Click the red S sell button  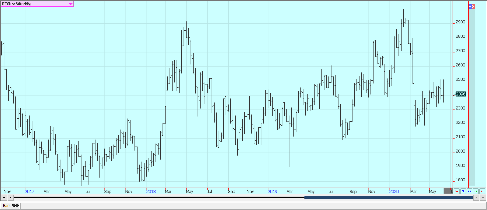click(x=473, y=6)
